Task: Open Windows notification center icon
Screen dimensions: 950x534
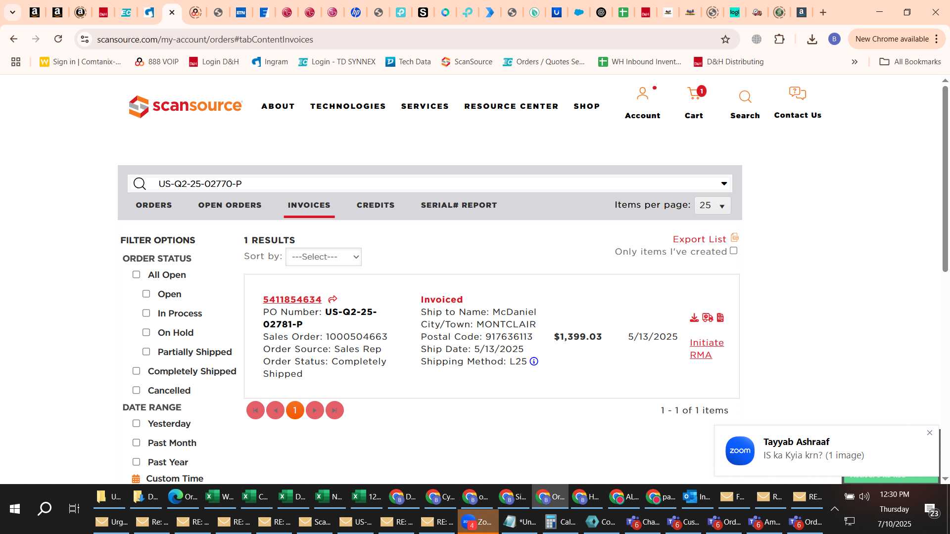Action: (930, 509)
